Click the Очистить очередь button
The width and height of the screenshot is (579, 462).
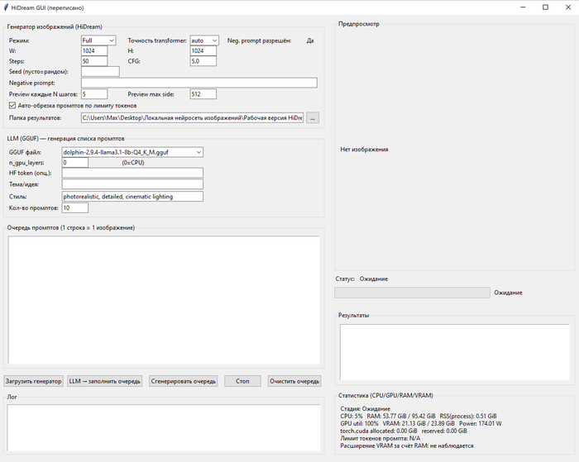tap(294, 381)
